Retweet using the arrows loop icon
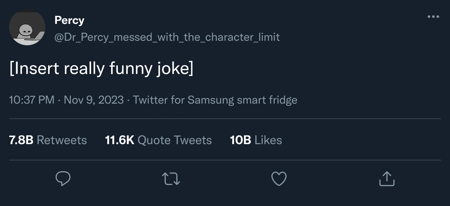Screen dimensions: 450x206 tap(171, 179)
